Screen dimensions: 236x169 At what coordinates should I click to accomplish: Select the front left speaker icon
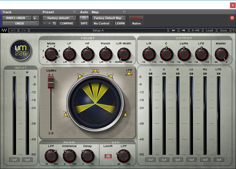click(80, 76)
